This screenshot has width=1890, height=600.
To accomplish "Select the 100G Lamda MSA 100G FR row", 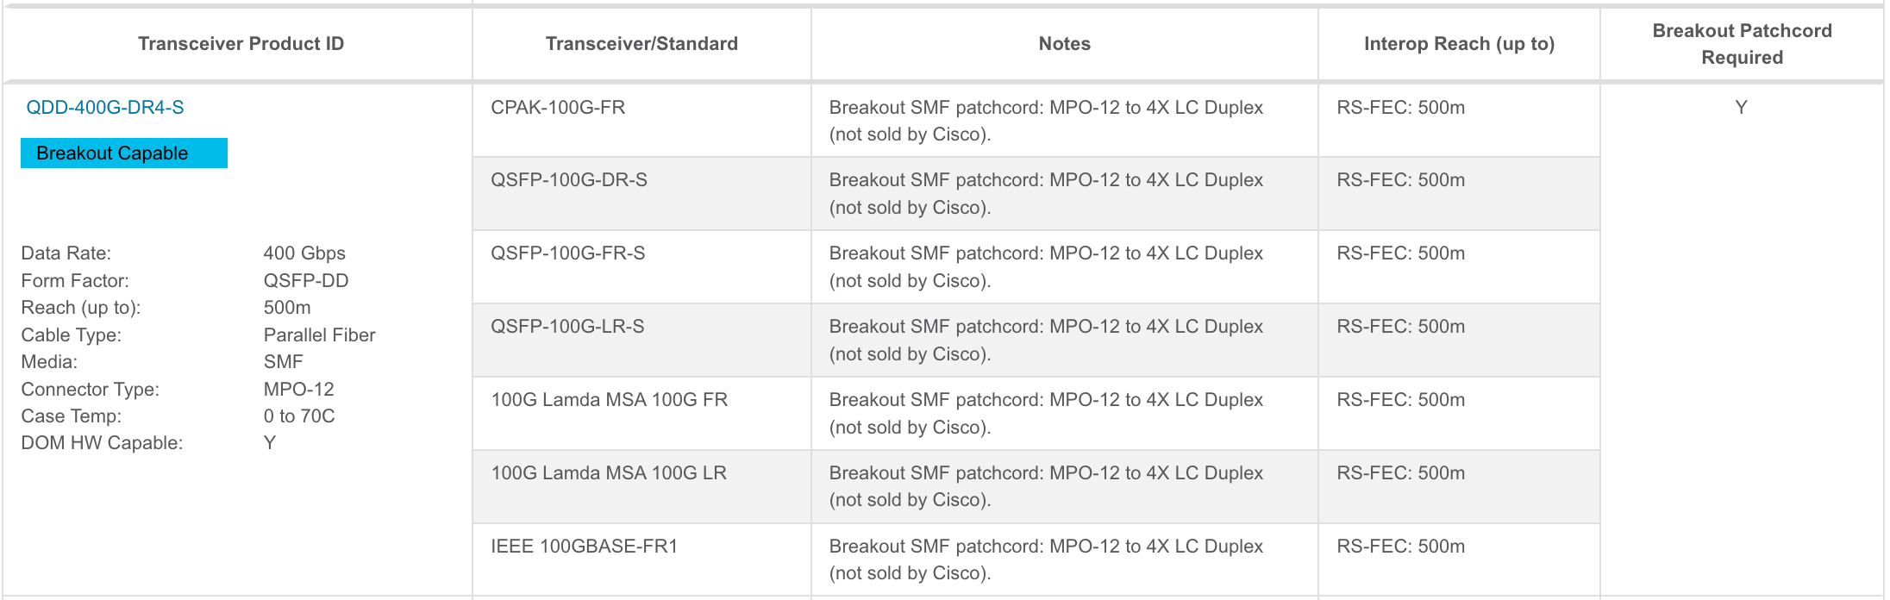I will pyautogui.click(x=609, y=400).
